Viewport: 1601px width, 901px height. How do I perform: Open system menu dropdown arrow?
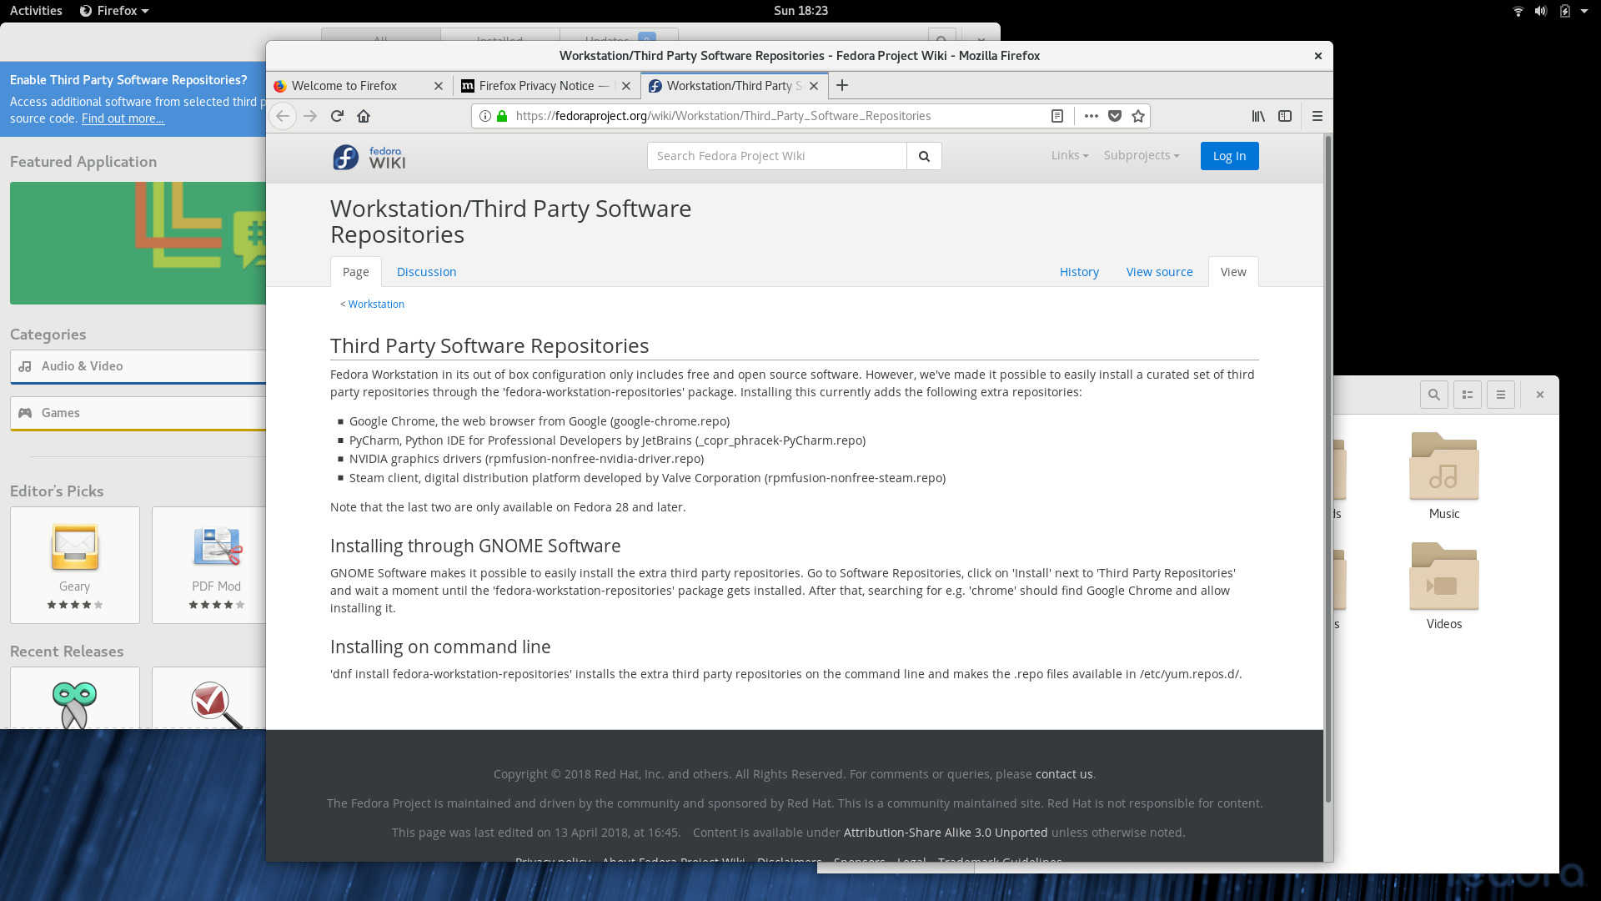[1584, 11]
